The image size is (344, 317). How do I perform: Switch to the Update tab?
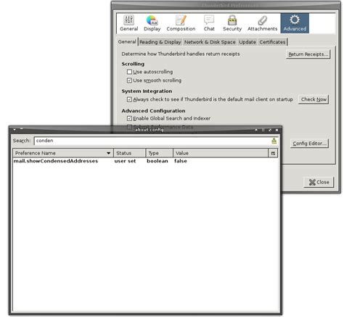click(x=247, y=42)
